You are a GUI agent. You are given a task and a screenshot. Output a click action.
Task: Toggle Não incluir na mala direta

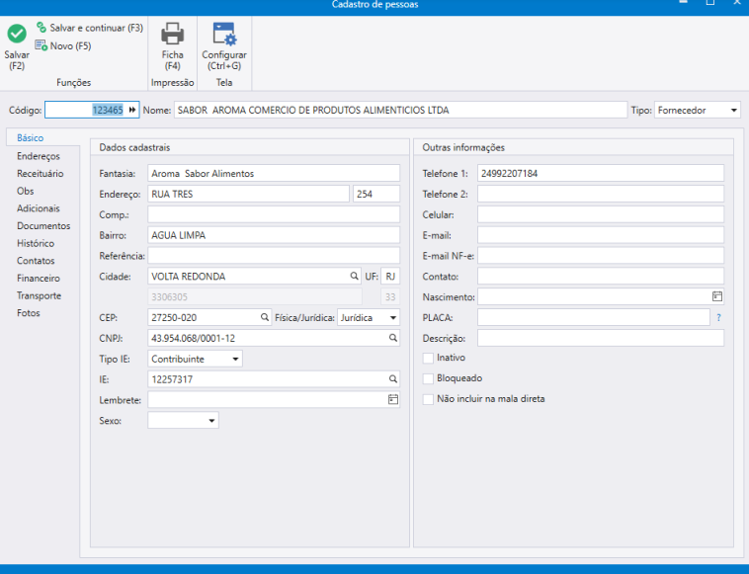(428, 399)
